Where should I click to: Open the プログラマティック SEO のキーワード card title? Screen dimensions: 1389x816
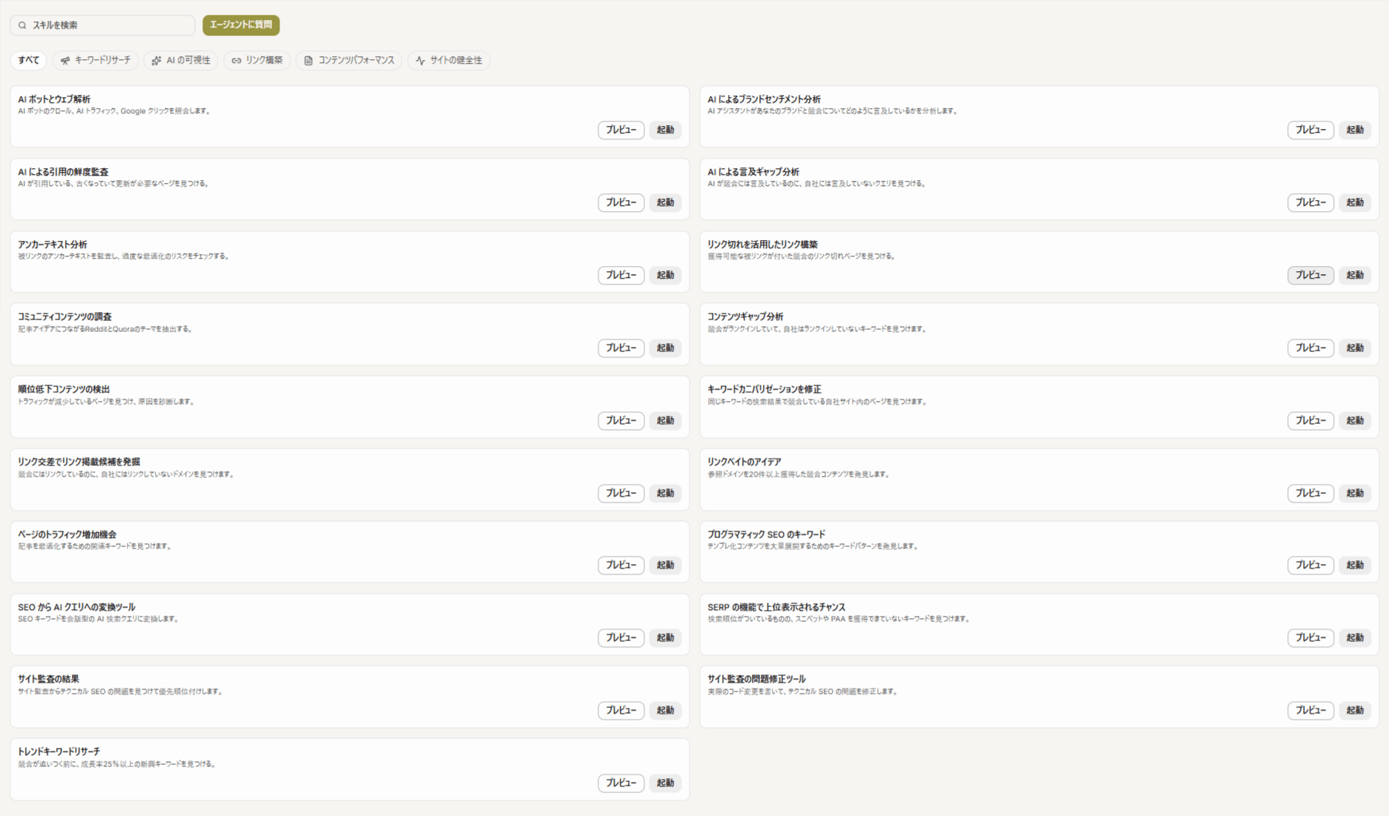click(766, 534)
